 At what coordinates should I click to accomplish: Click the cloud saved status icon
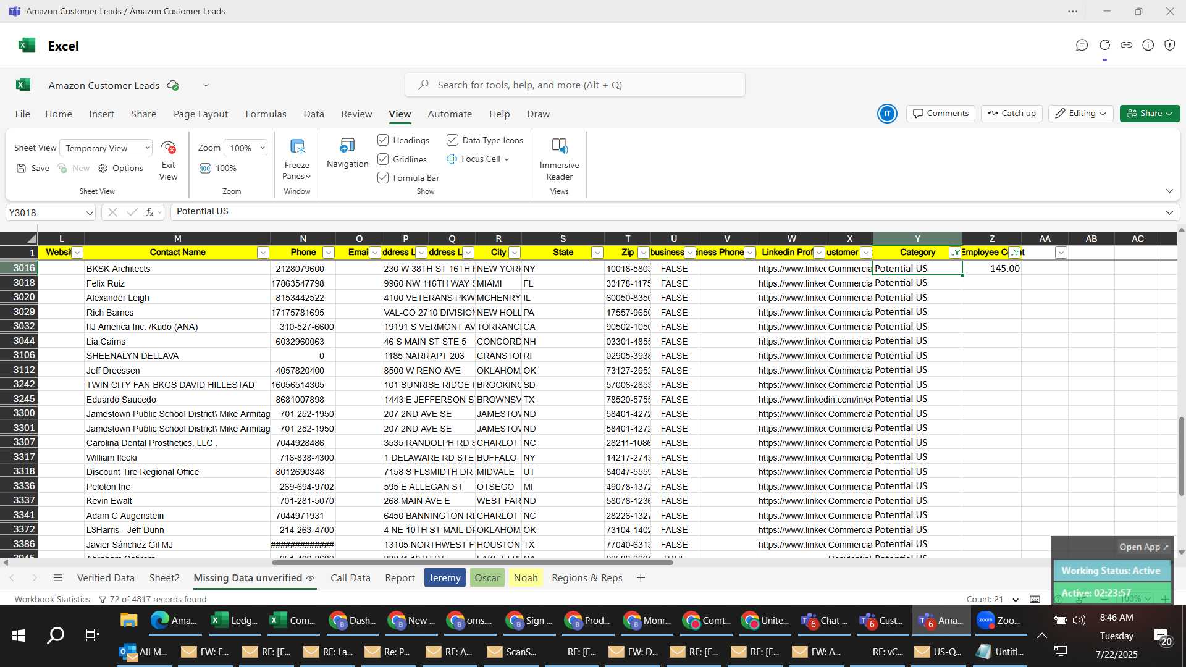coord(173,85)
